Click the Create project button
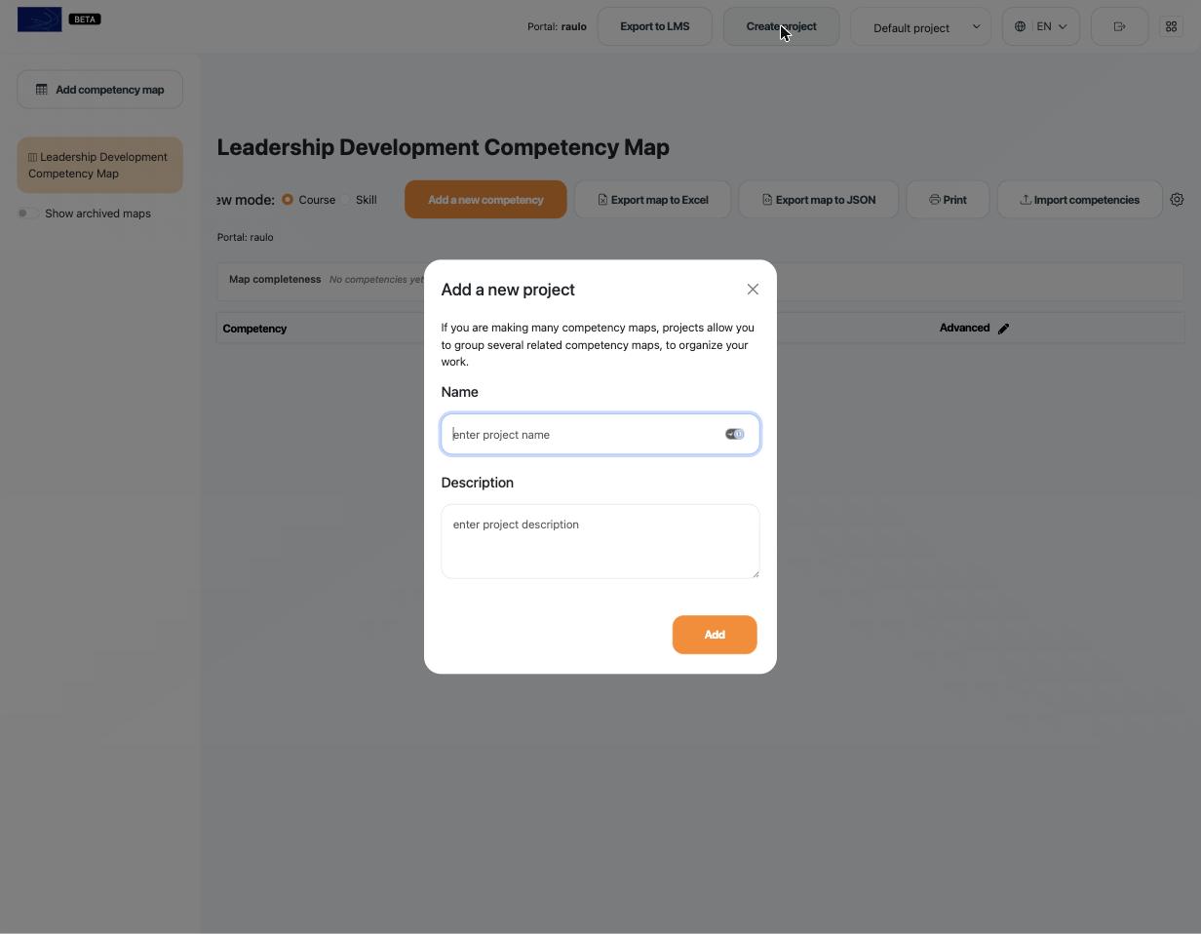The height and width of the screenshot is (934, 1201). click(x=782, y=26)
